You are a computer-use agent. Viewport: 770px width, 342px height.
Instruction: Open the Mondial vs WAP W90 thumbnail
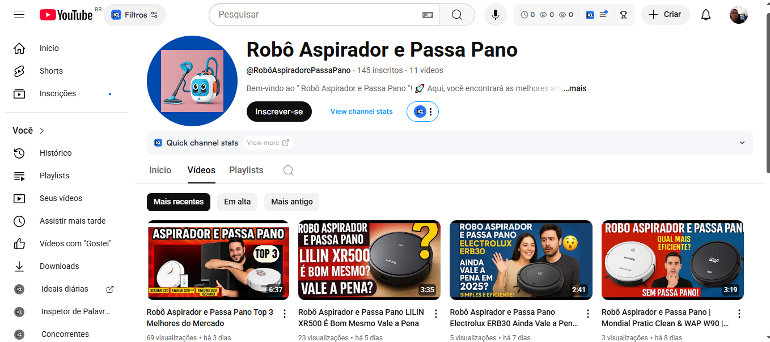coord(672,260)
